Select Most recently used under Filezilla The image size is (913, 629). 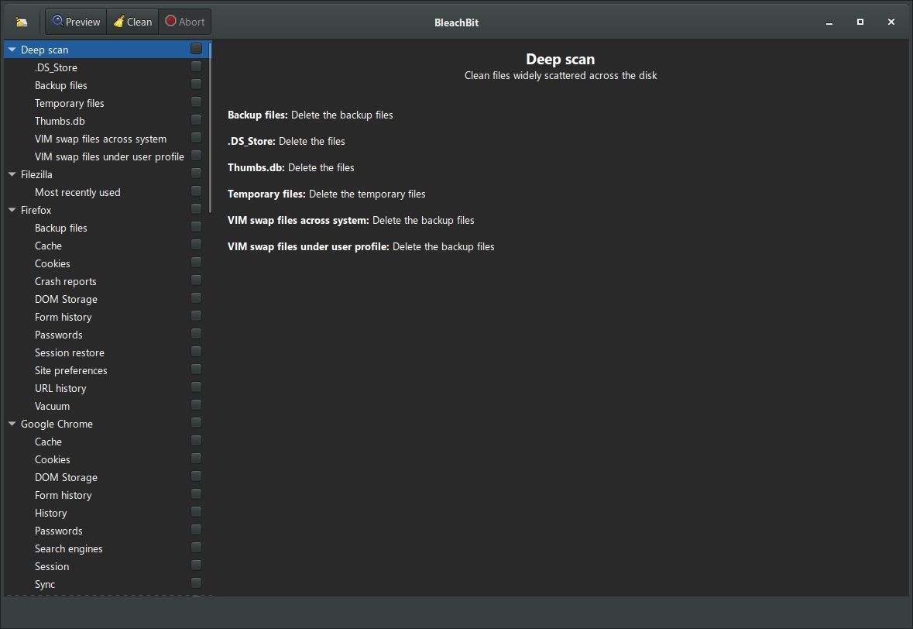pyautogui.click(x=77, y=192)
